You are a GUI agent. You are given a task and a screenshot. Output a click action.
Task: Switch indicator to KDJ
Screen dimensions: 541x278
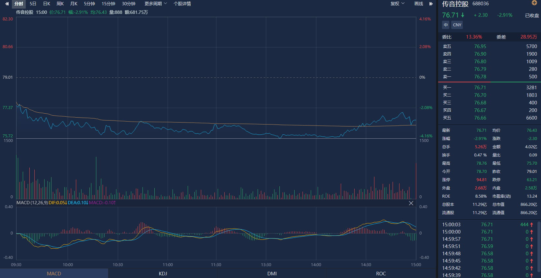[x=163, y=273]
